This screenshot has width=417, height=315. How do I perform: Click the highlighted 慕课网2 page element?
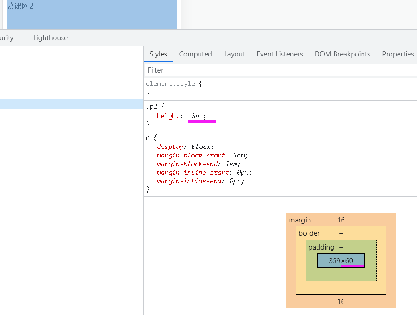click(x=91, y=15)
